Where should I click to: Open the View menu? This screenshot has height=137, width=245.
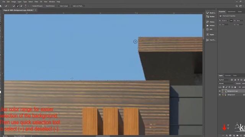pos(46,2)
